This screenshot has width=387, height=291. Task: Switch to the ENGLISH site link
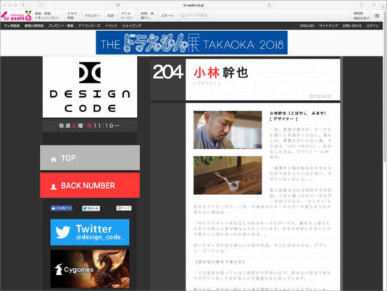[x=307, y=25]
